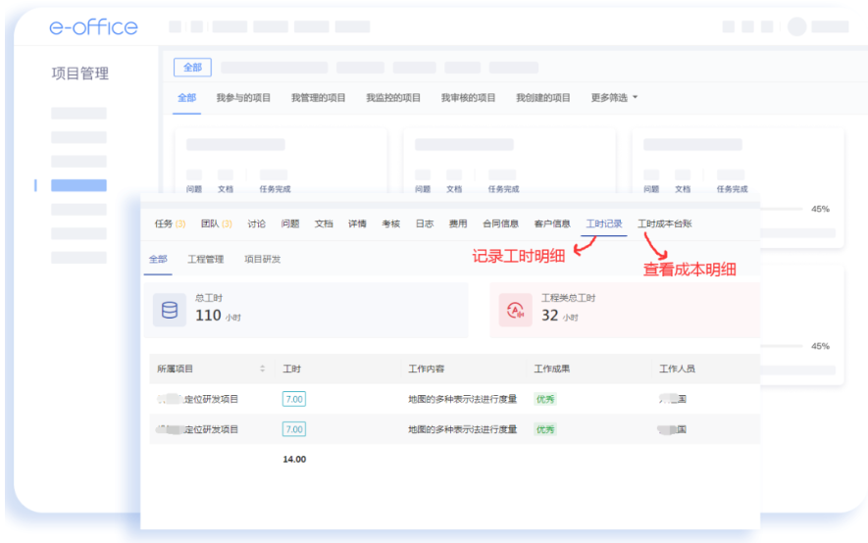The image size is (868, 543).
Task: Click the second row 优秀 tag
Action: pos(544,429)
